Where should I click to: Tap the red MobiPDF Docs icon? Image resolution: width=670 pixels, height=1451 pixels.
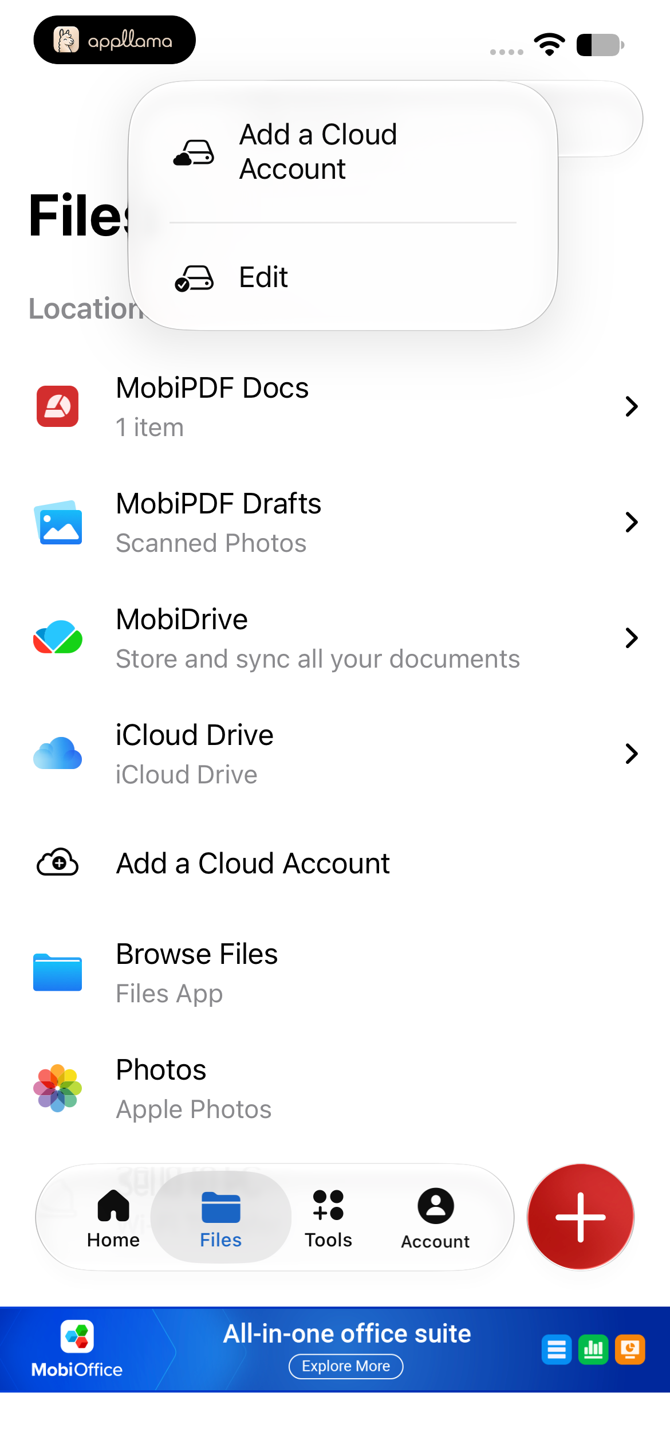point(57,406)
